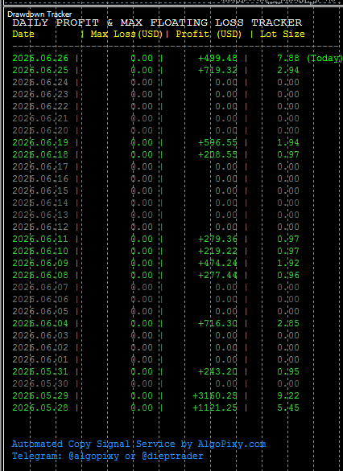Click the Daily Profit & Max Floating Loss heading
This screenshot has height=471, width=343.
(157, 23)
